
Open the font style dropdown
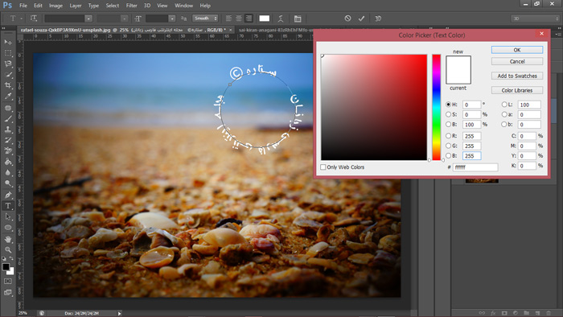[124, 19]
